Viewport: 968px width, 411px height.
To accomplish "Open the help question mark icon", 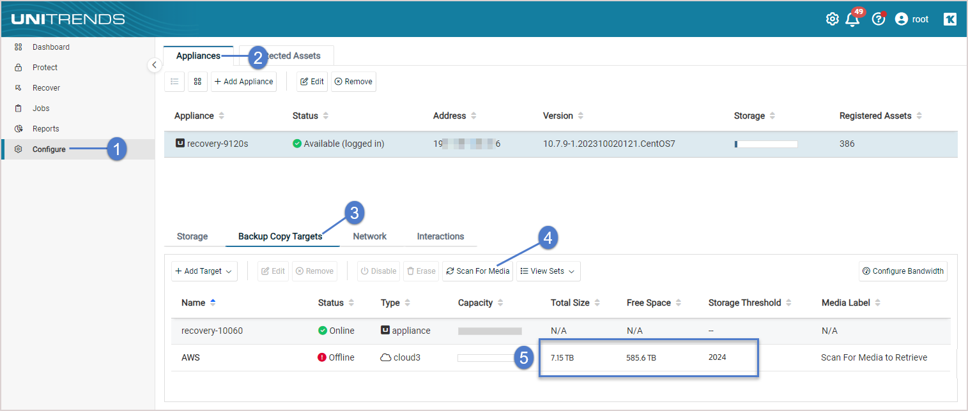I will click(879, 19).
